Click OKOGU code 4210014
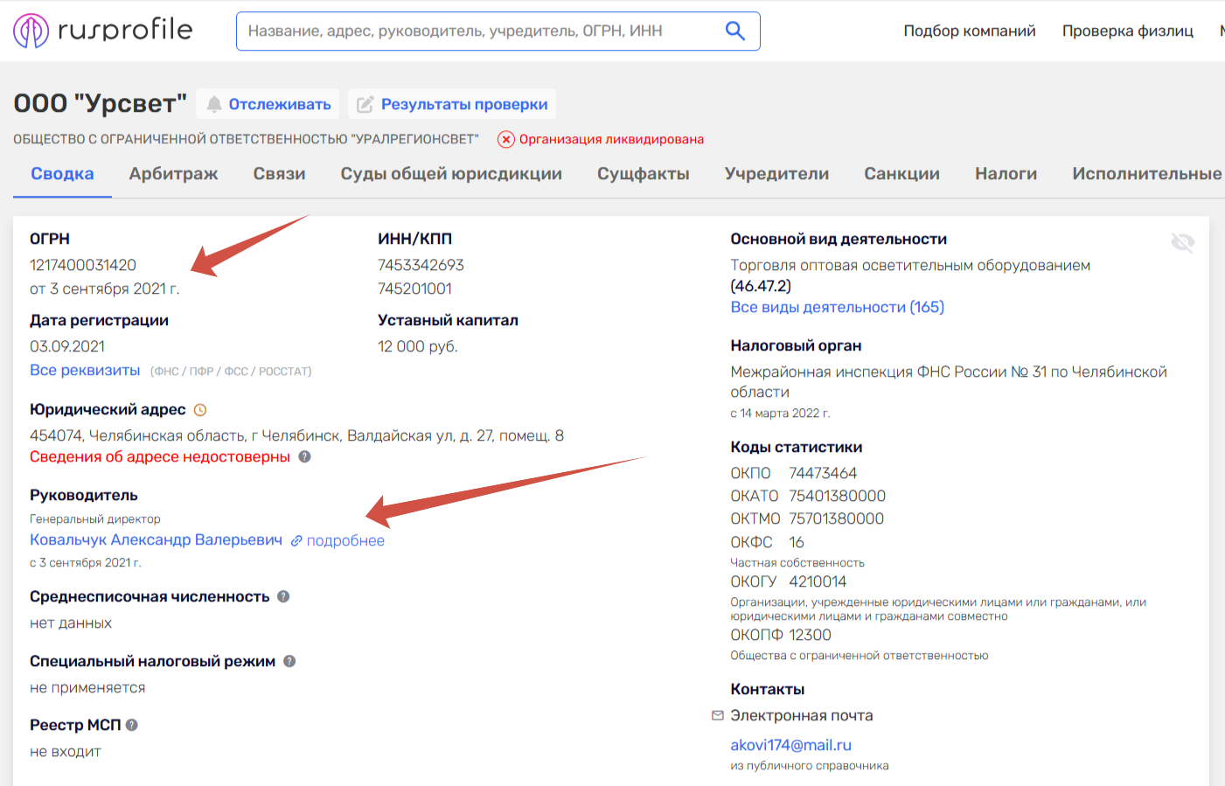The width and height of the screenshot is (1225, 786). pos(818,581)
